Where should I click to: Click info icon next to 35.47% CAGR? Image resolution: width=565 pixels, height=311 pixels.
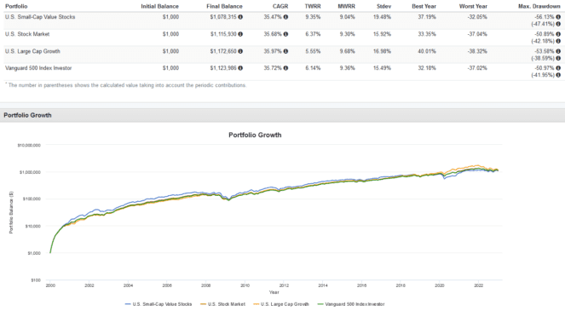pos(285,17)
